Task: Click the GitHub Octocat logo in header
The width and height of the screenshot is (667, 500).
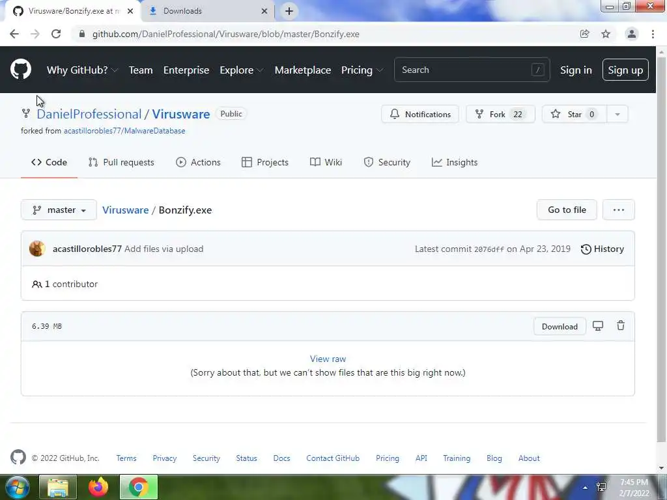Action: 20,69
